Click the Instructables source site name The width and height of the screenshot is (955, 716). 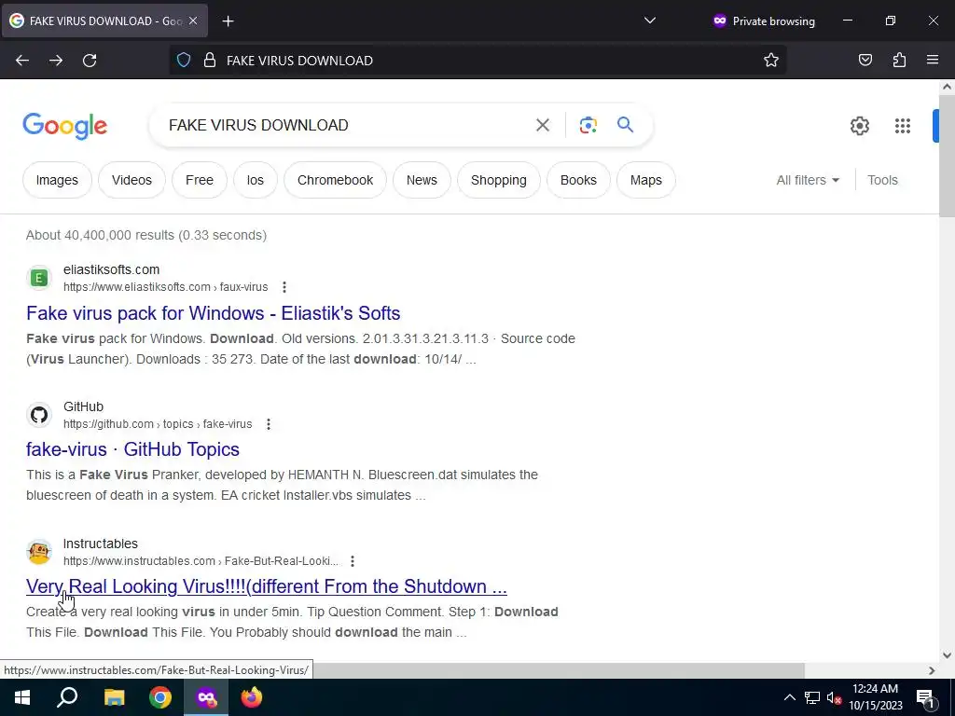[101, 544]
